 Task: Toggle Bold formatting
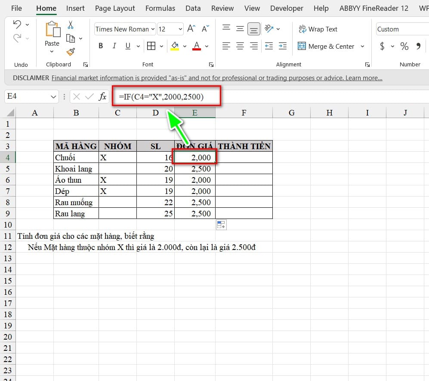101,46
